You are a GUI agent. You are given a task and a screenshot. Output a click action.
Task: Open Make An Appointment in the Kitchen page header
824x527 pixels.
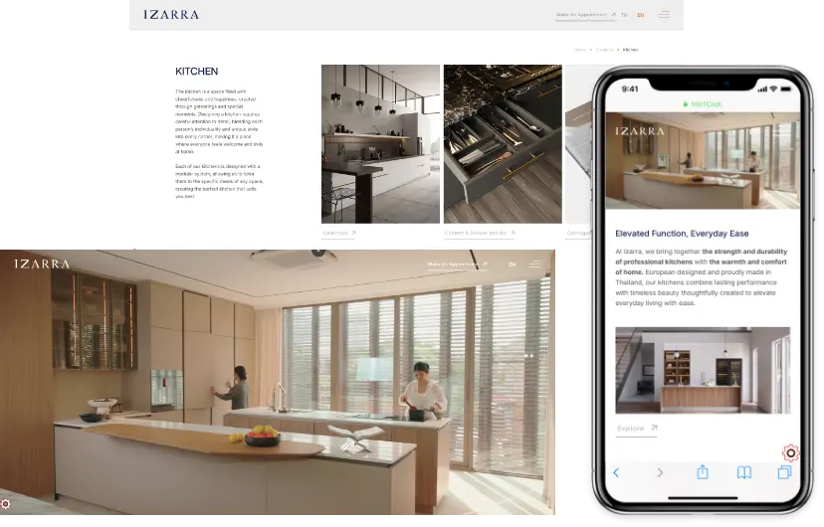coord(585,15)
